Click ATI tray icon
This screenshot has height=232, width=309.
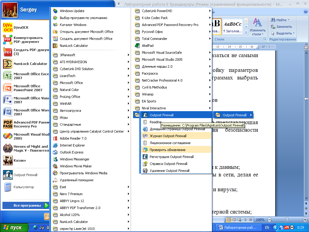287,227
